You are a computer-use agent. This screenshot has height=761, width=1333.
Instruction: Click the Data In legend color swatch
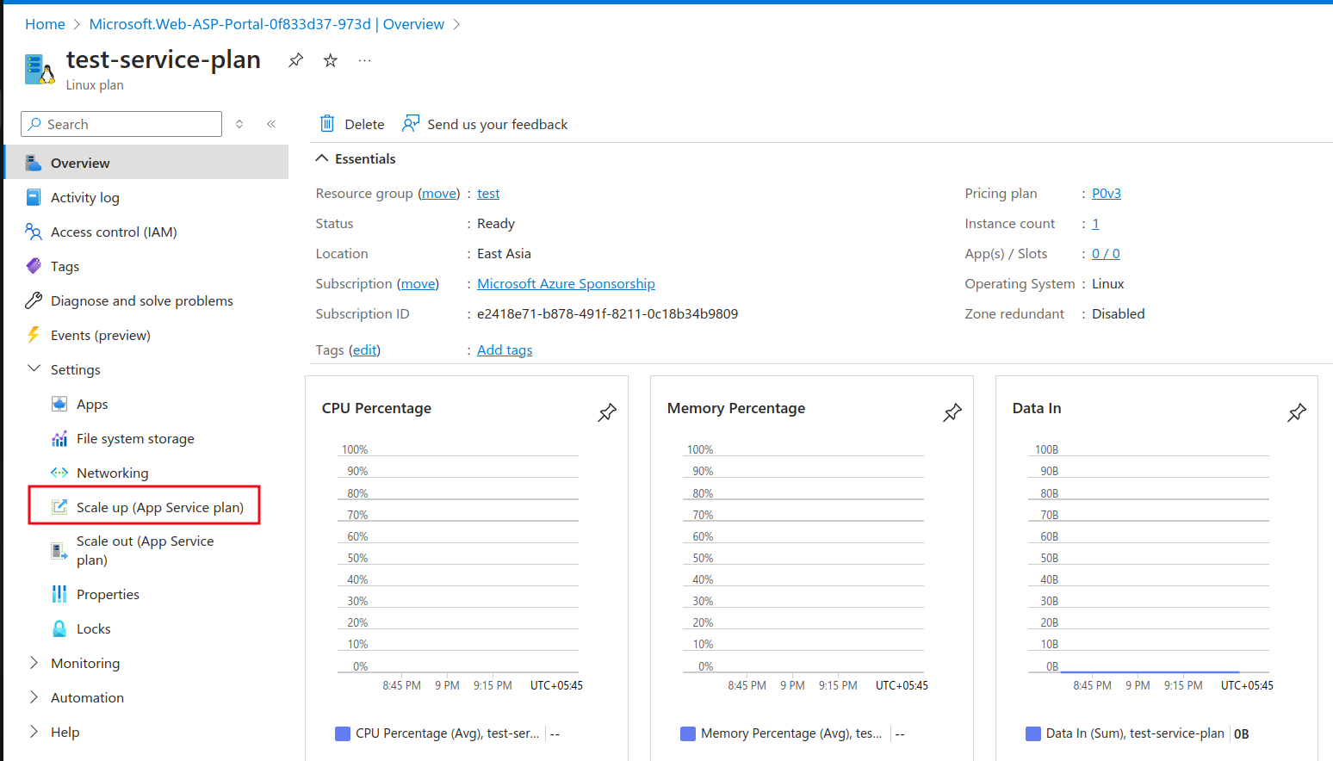1033,733
